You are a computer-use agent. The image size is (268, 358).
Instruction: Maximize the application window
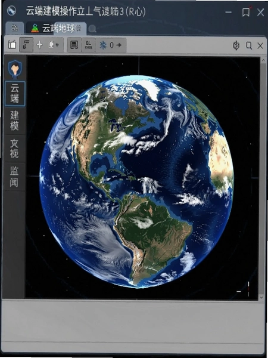tap(245, 12)
